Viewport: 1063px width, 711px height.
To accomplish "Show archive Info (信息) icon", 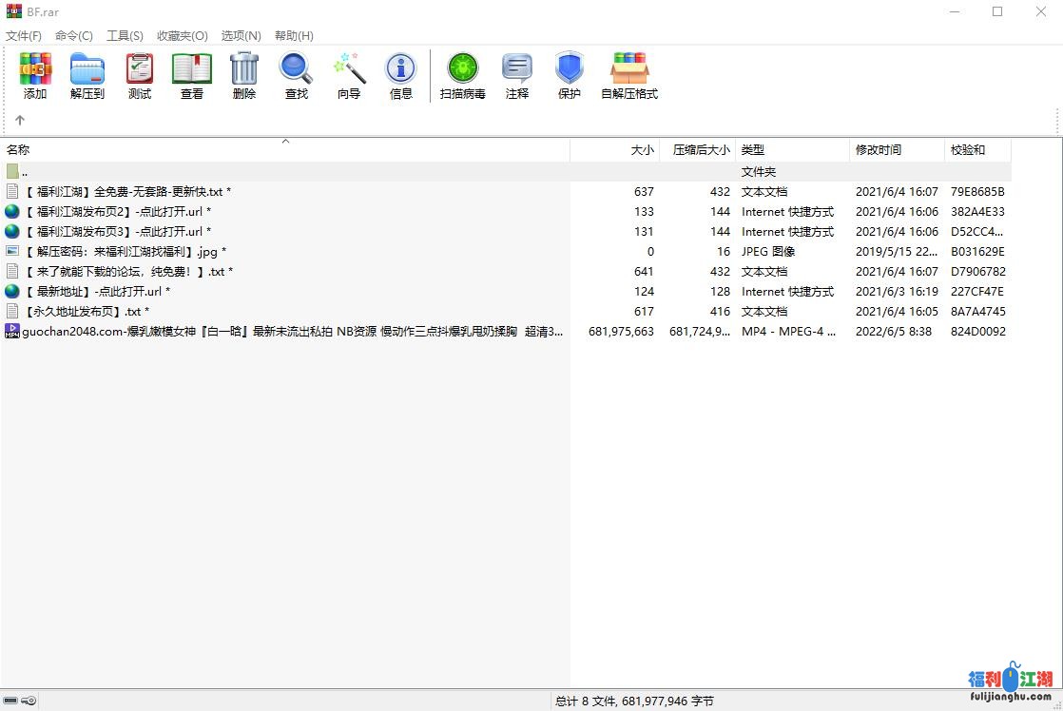I will point(401,76).
